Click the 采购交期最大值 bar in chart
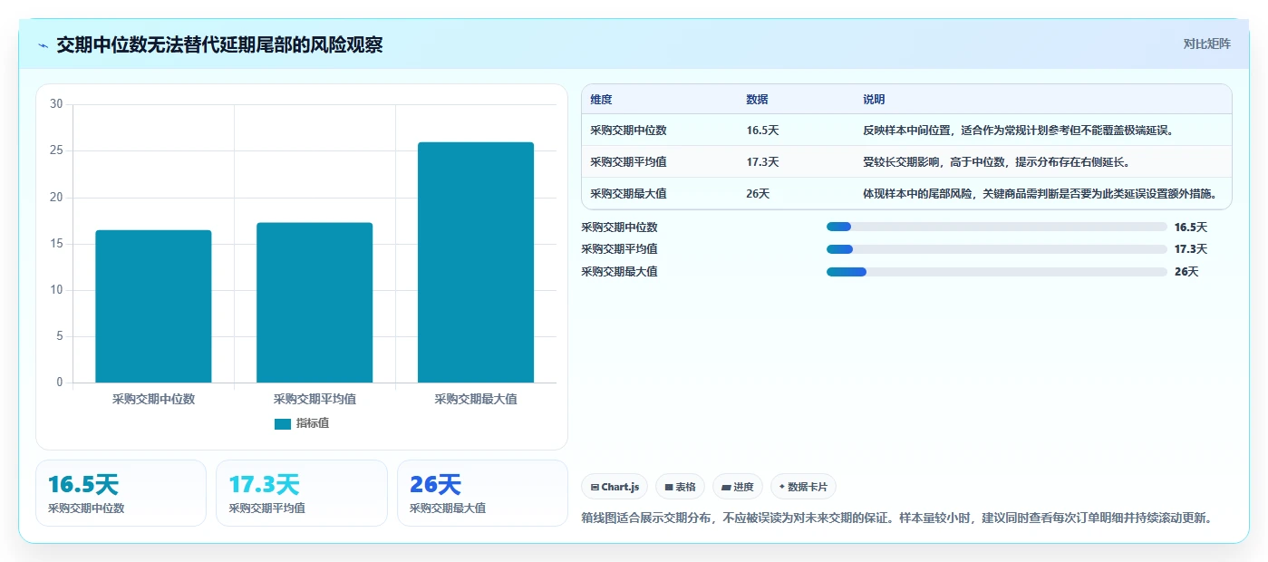Image resolution: width=1268 pixels, height=562 pixels. pyautogui.click(x=476, y=263)
